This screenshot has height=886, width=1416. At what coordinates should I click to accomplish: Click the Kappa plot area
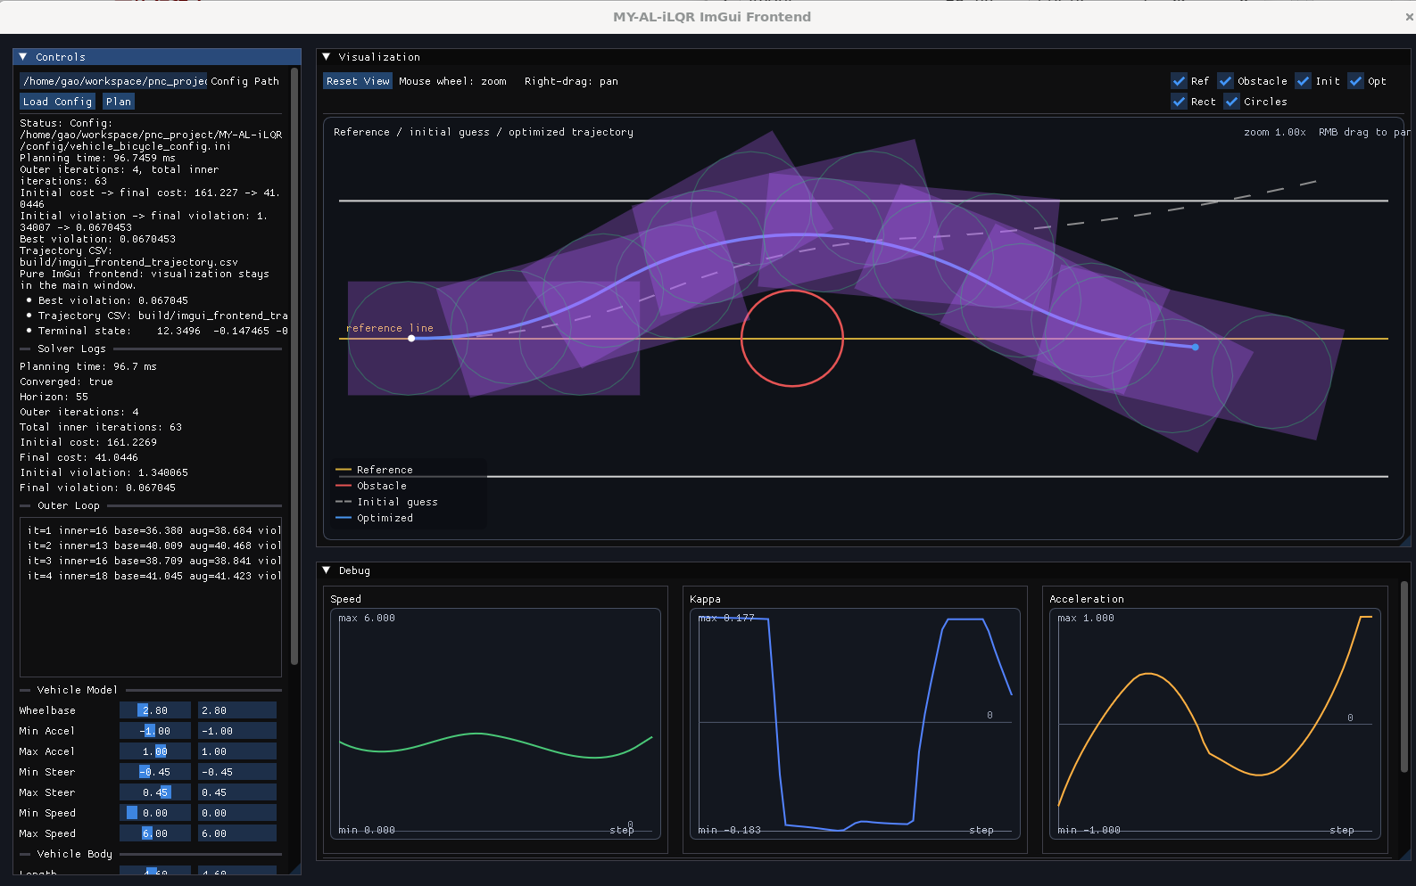855,724
